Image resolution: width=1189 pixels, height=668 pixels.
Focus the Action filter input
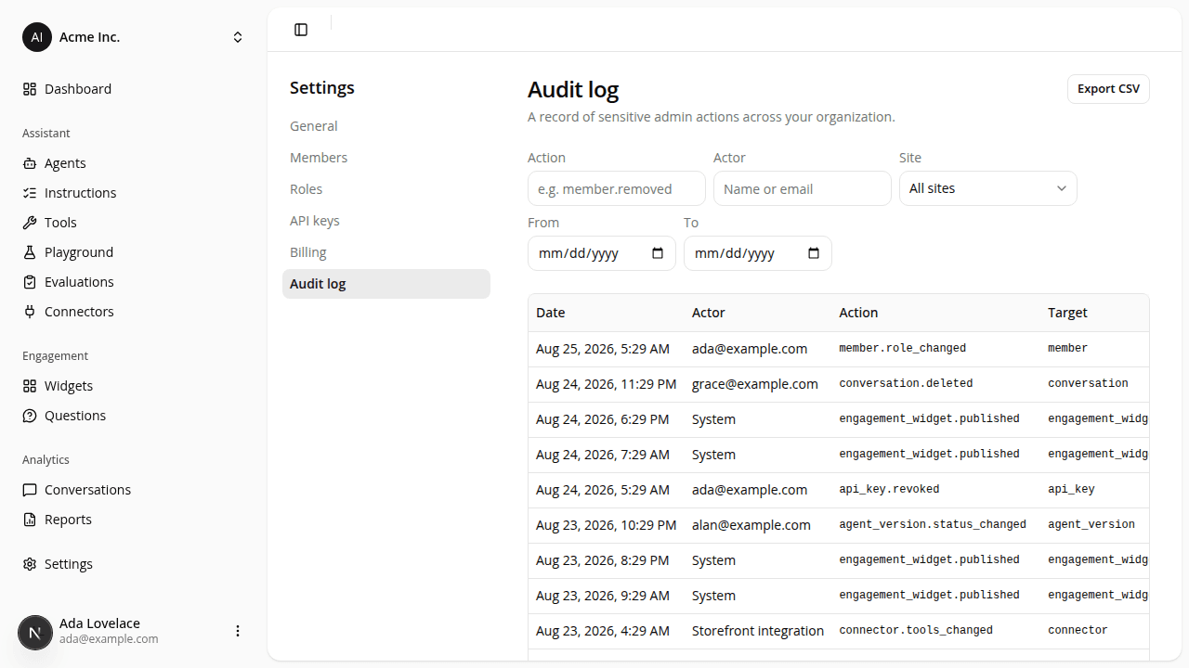pyautogui.click(x=617, y=188)
